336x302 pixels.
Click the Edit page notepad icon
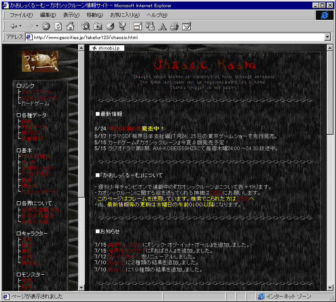(x=186, y=26)
